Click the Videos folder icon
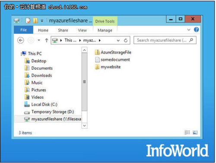 coord(27,97)
